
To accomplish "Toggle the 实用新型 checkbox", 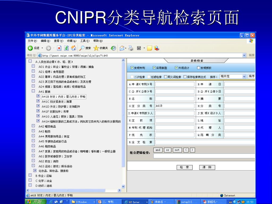I will [154, 68].
